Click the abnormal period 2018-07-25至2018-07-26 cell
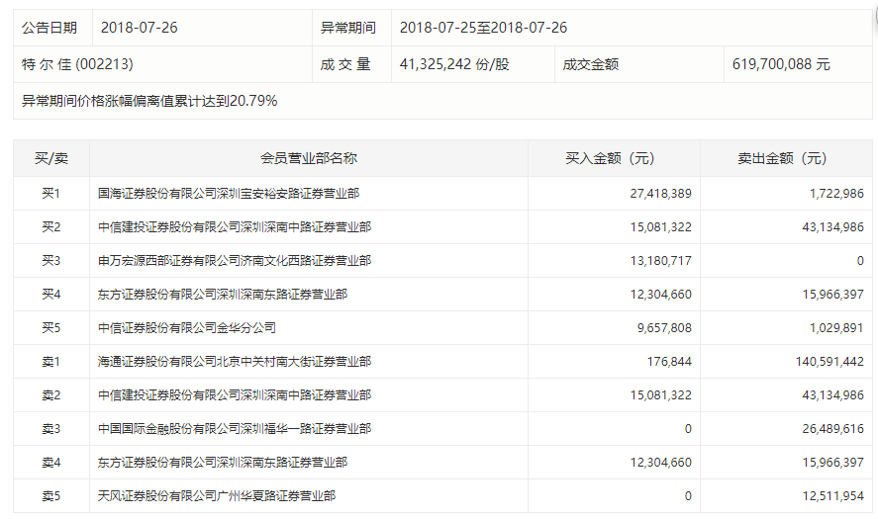878x519 pixels. 483,28
